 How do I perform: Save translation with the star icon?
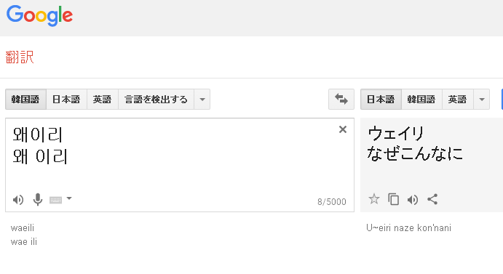click(x=373, y=199)
